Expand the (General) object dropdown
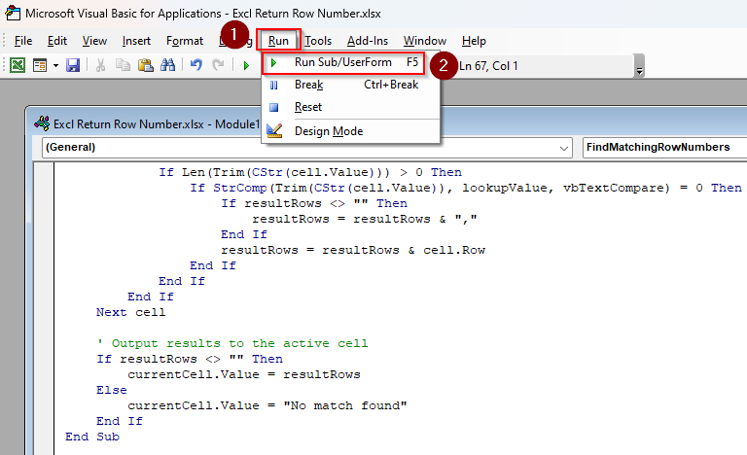Viewport: 747px width, 455px height. [564, 148]
